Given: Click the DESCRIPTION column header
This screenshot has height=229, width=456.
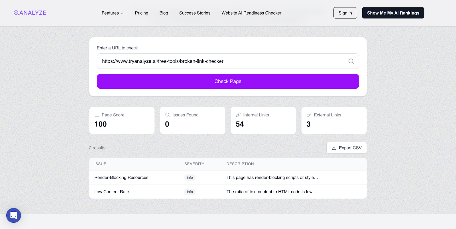Looking at the screenshot, I should (x=240, y=164).
